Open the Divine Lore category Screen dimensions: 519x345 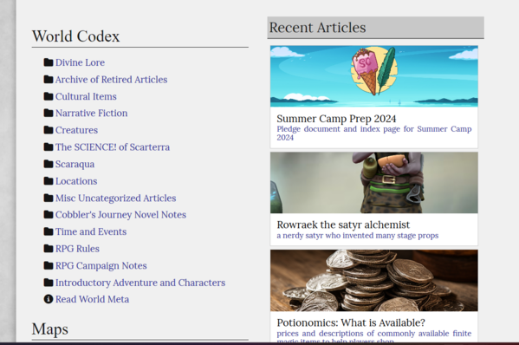point(80,62)
